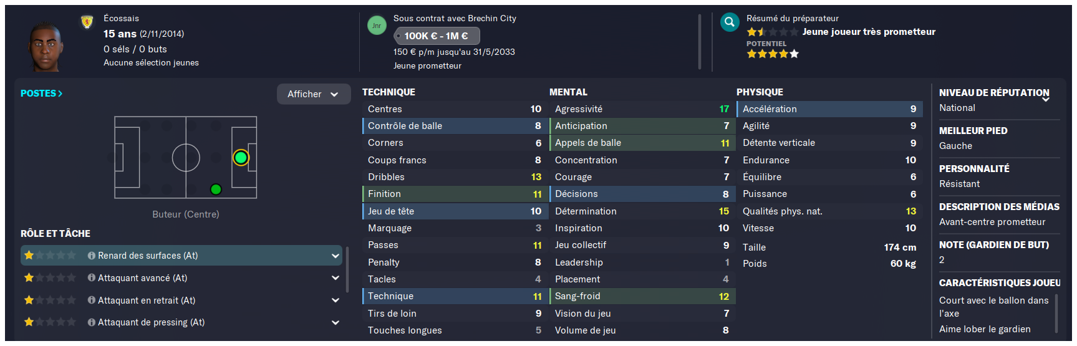Expand the Attaquant de pressing role chevron
The height and width of the screenshot is (346, 1077).
click(336, 322)
